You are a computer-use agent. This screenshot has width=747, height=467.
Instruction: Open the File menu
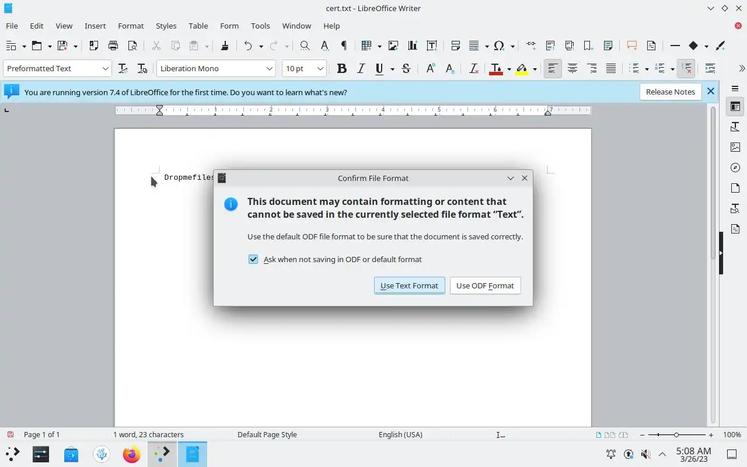point(12,26)
